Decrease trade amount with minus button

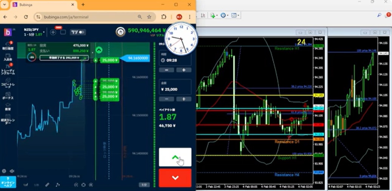pos(167,99)
